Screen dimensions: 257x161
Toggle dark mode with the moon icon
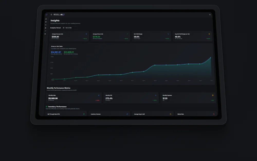[x=210, y=15]
